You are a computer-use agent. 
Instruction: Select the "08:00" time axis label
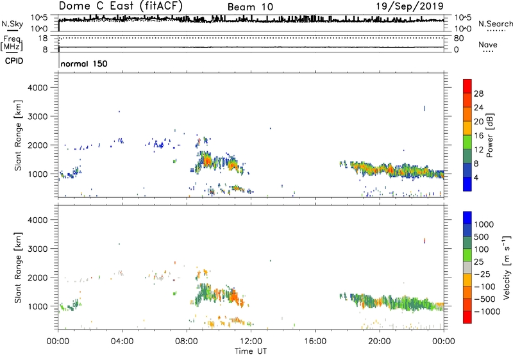pos(187,342)
